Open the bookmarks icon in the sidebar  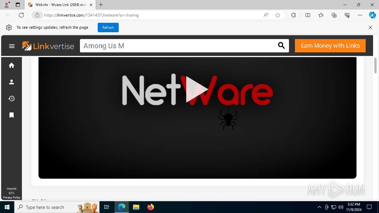pos(12,115)
